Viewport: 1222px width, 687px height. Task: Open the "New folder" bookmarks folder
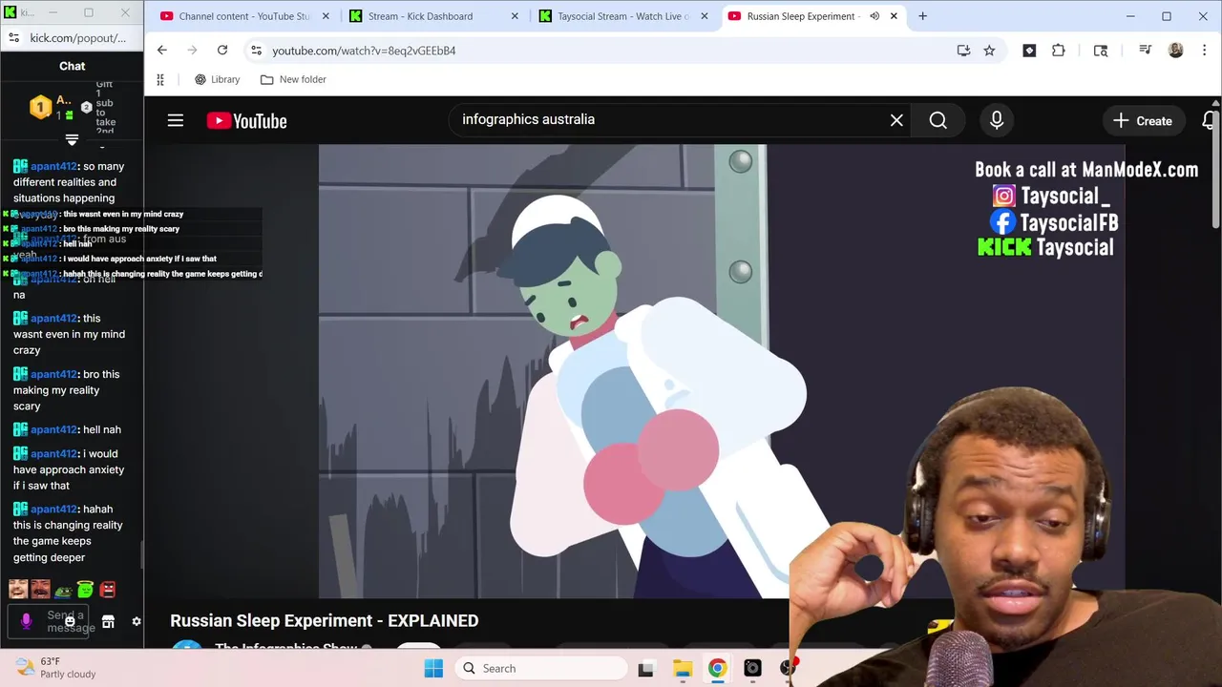294,79
